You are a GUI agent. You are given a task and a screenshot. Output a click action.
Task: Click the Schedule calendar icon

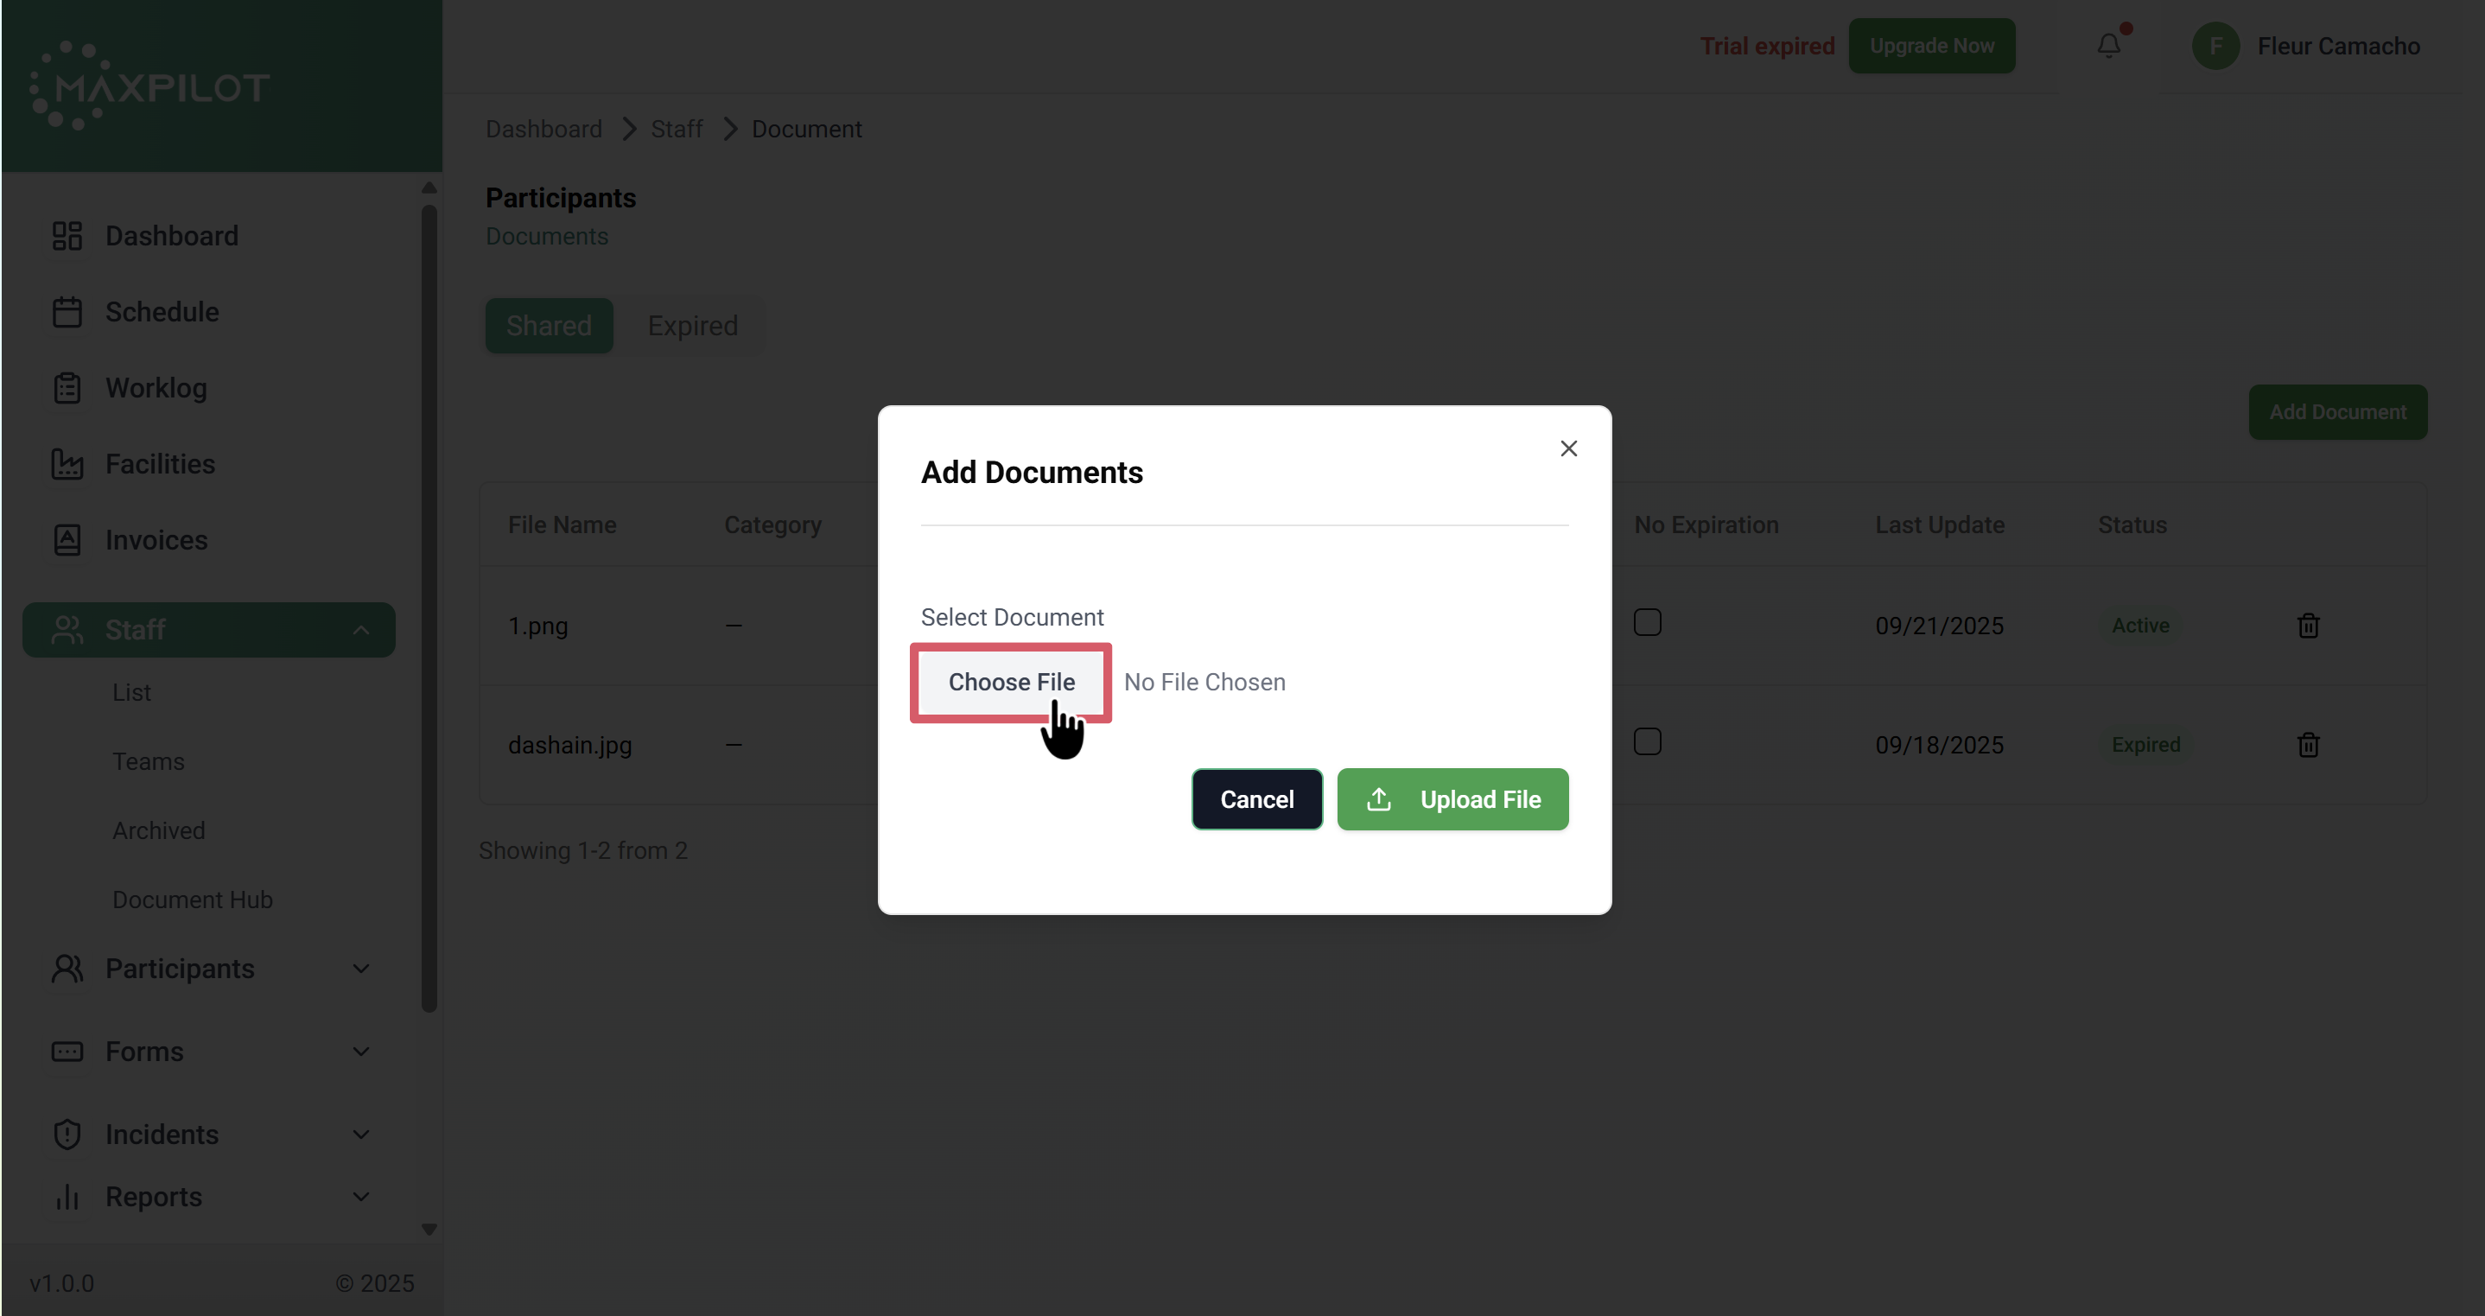coord(67,312)
